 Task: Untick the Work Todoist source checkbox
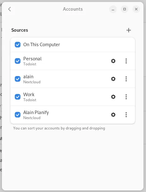coord(18,97)
